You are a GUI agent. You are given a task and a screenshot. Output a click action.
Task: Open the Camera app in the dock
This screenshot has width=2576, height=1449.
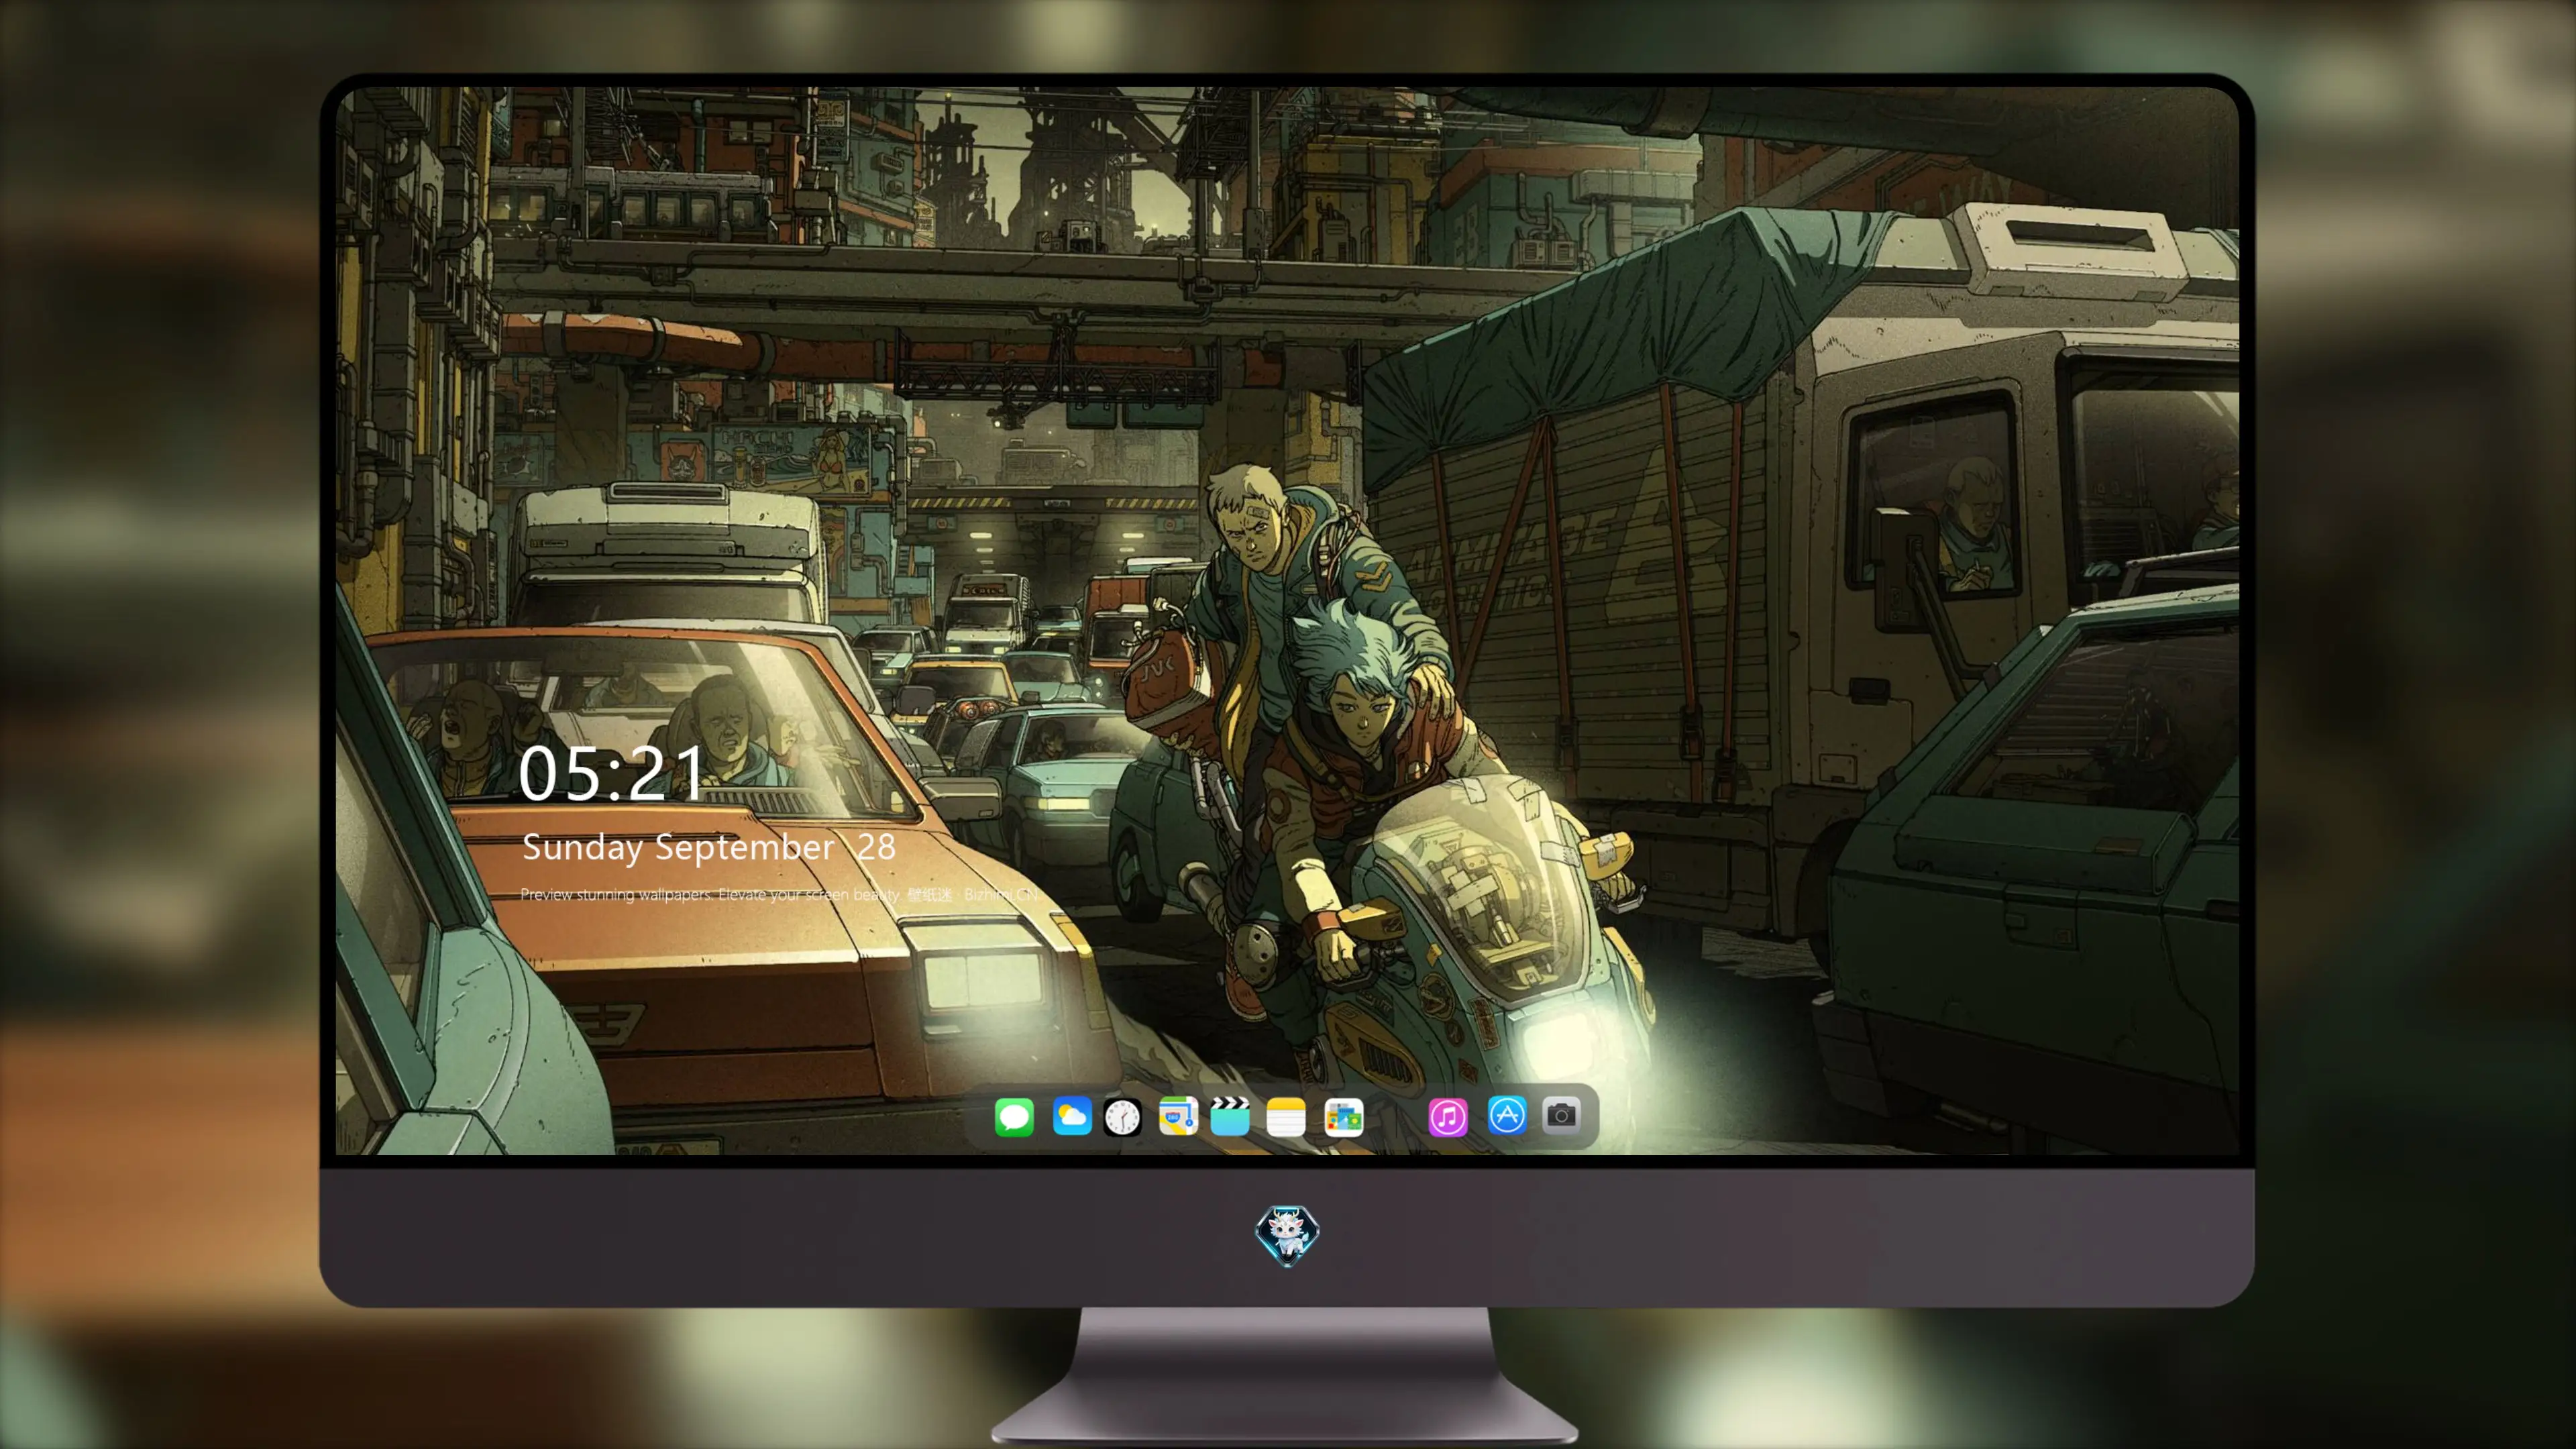1561,1115
